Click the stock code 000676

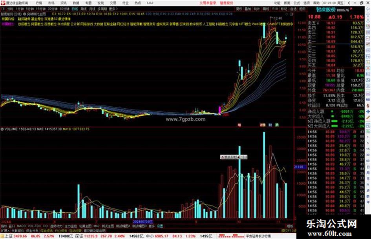click(343, 10)
